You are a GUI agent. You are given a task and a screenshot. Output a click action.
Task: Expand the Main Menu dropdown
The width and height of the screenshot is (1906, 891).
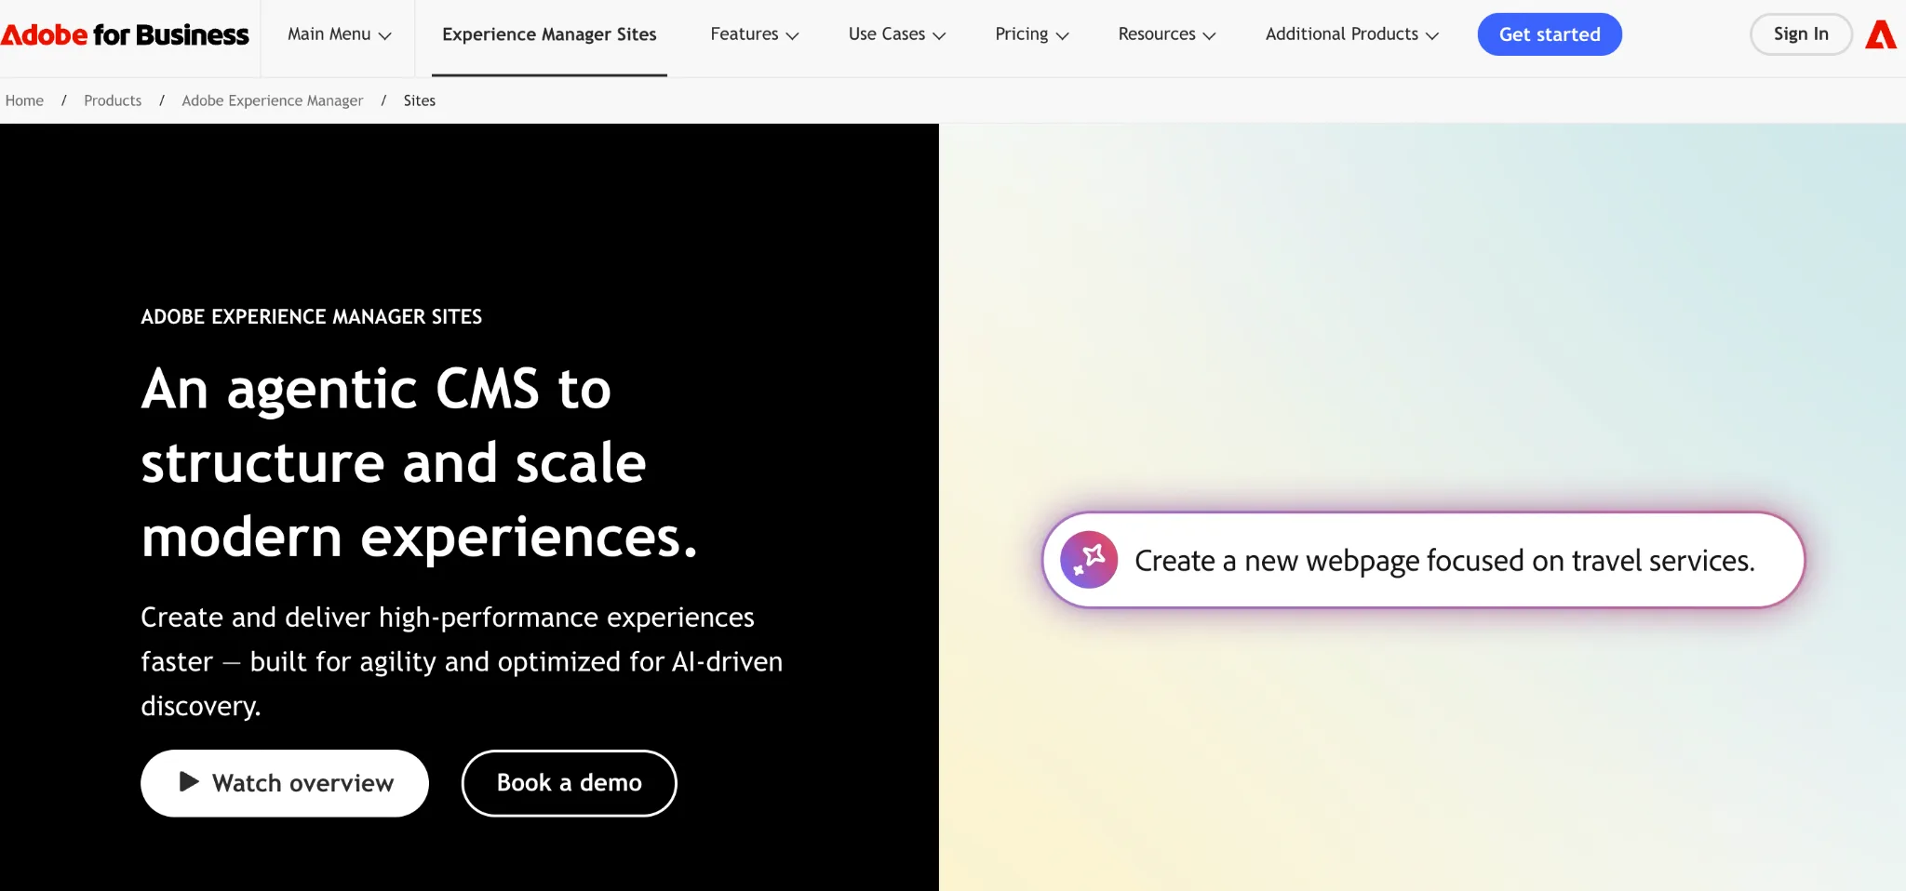tap(339, 34)
